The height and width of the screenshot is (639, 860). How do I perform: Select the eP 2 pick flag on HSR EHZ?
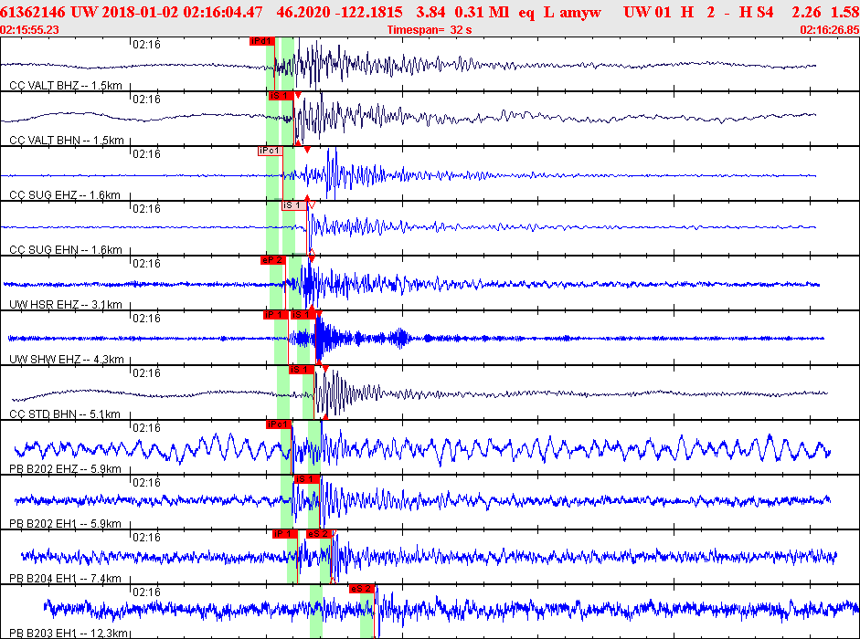click(x=272, y=260)
